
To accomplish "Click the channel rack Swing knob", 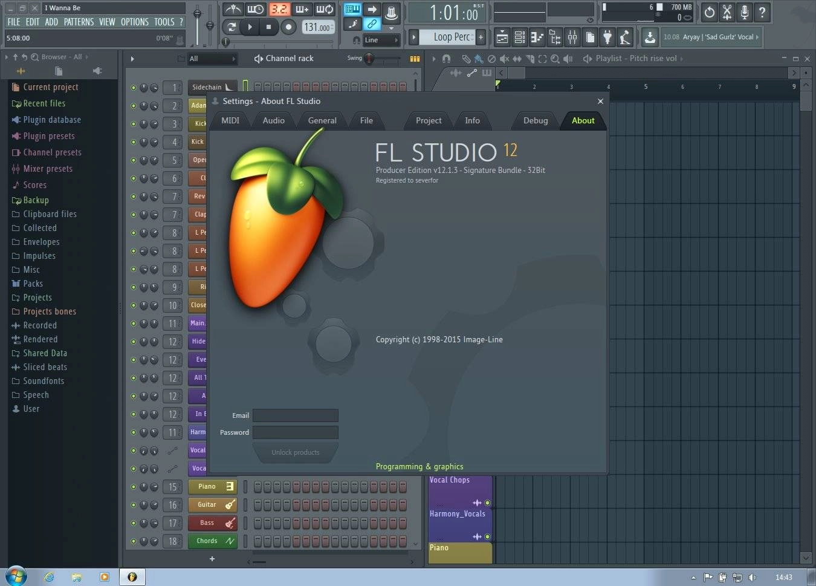I will click(x=369, y=59).
